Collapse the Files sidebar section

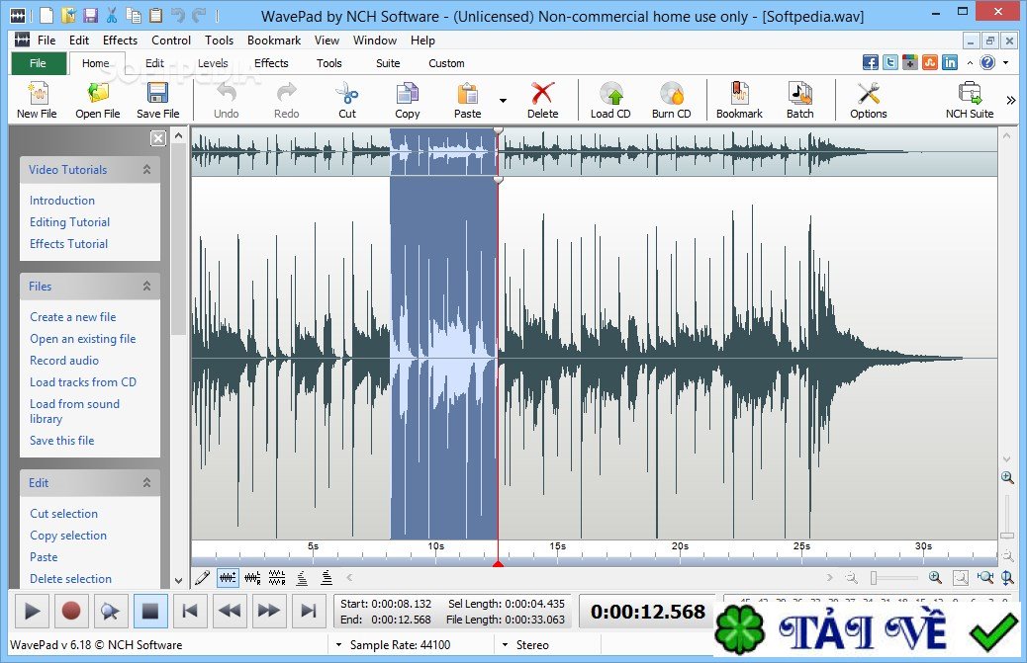coord(146,287)
